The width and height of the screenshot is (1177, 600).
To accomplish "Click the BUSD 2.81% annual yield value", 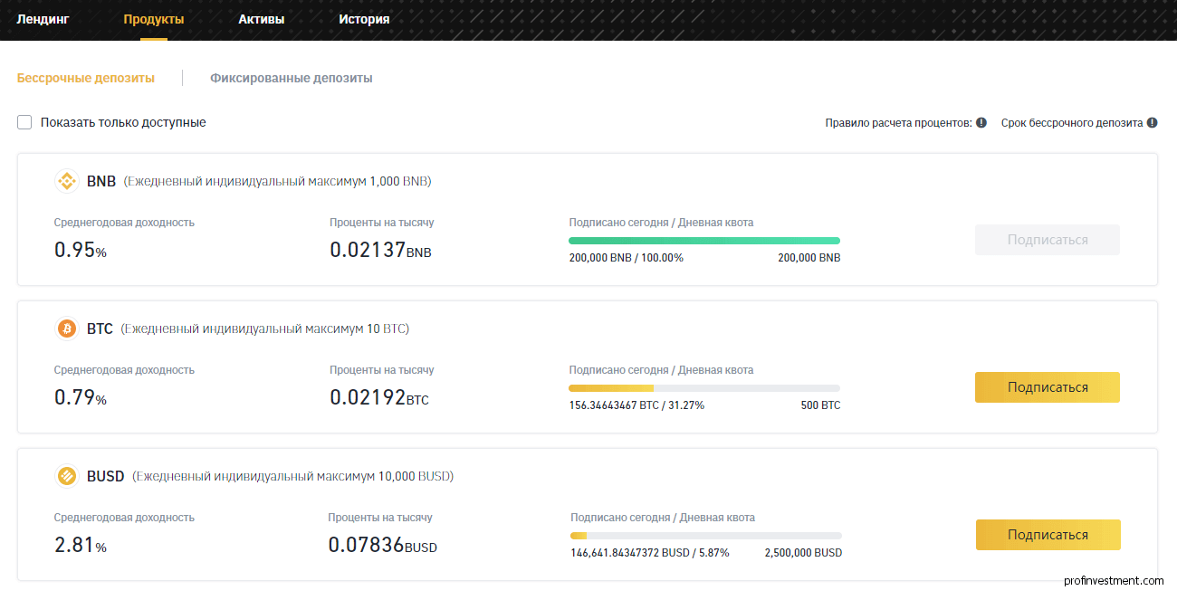I will tap(81, 545).
